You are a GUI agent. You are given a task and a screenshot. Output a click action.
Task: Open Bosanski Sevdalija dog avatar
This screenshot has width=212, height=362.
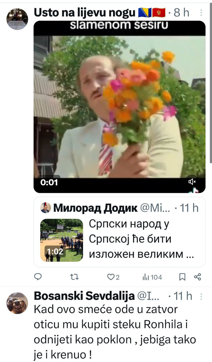click(x=17, y=303)
